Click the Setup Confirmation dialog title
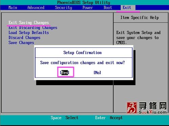 coord(82,53)
